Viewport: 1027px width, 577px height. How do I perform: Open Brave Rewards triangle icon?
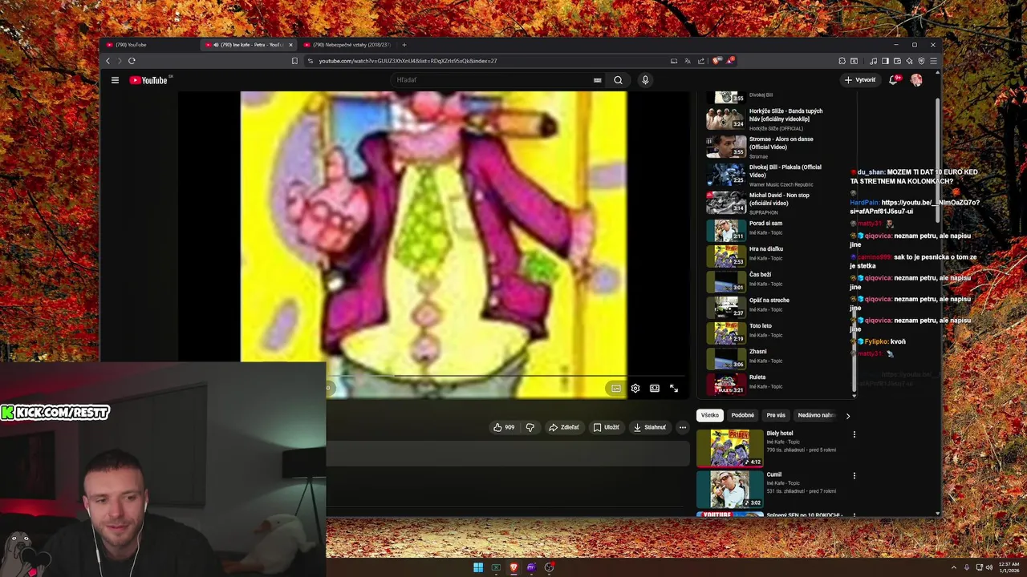point(730,61)
